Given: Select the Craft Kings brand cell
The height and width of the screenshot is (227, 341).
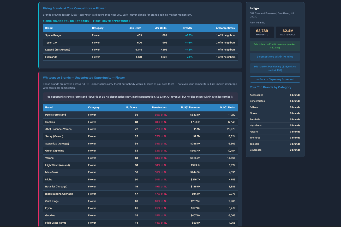Looking at the screenshot, I should (52, 201).
